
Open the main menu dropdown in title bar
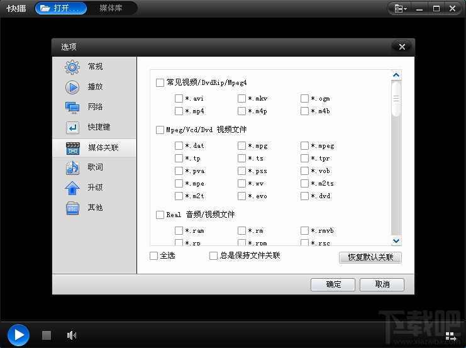(401, 9)
